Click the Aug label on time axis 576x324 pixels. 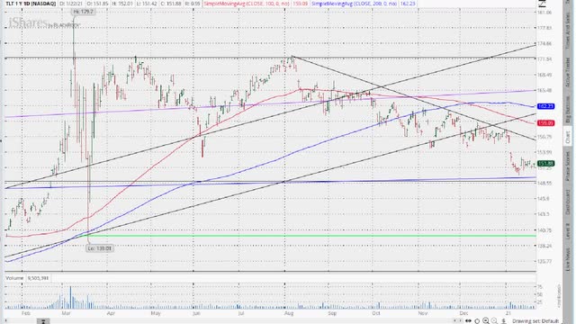tap(289, 313)
